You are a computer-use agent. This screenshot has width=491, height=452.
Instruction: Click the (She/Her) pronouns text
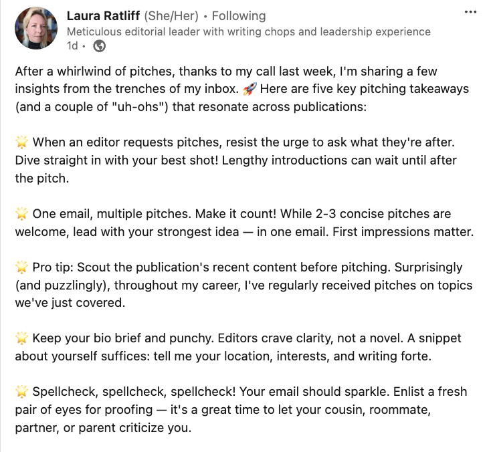pos(171,15)
